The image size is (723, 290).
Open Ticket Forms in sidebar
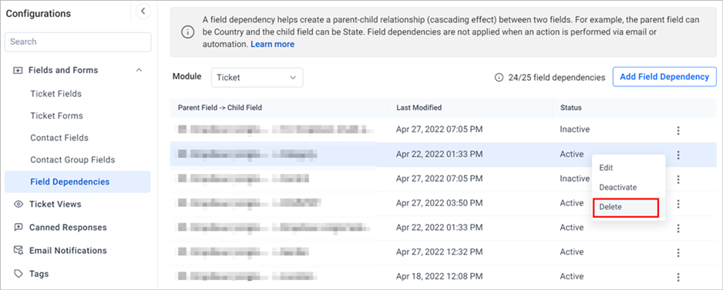(x=57, y=115)
